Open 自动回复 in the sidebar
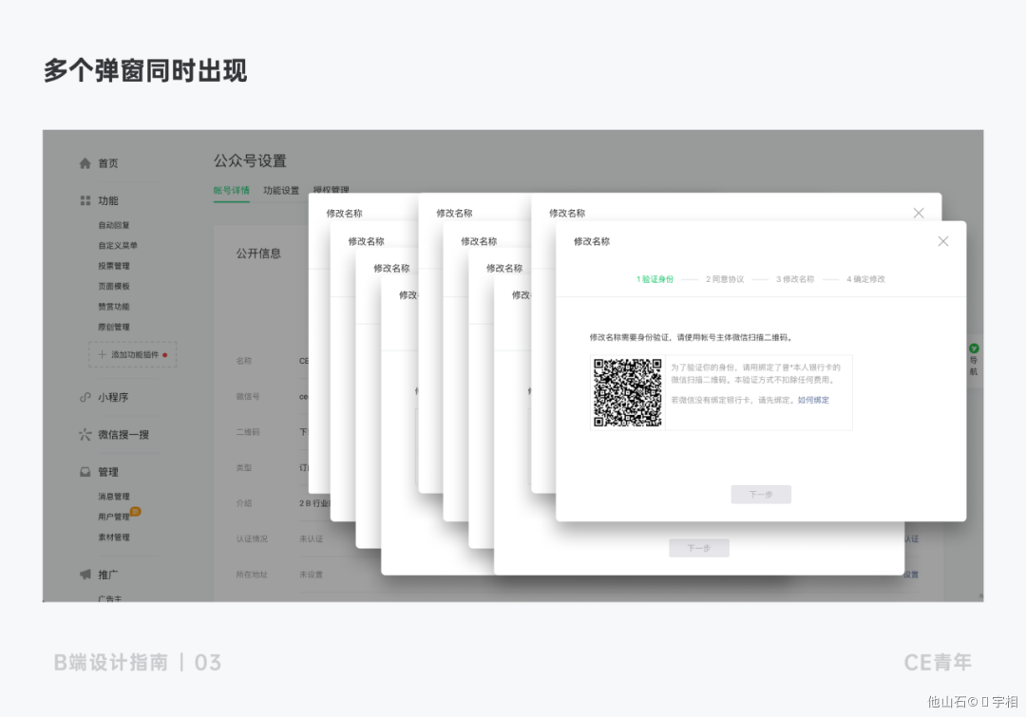 [x=114, y=225]
